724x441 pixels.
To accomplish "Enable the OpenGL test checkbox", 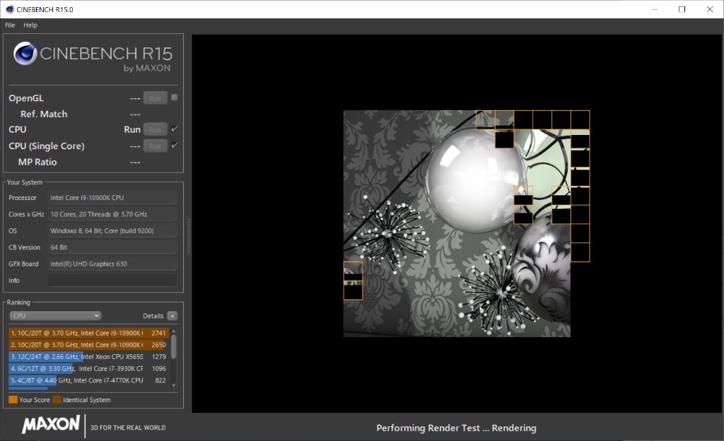I will coord(174,98).
